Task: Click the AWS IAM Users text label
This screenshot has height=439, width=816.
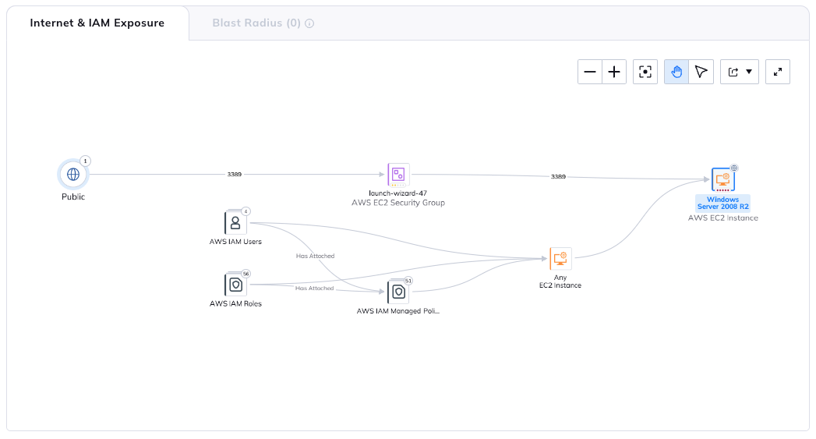Action: [x=235, y=242]
